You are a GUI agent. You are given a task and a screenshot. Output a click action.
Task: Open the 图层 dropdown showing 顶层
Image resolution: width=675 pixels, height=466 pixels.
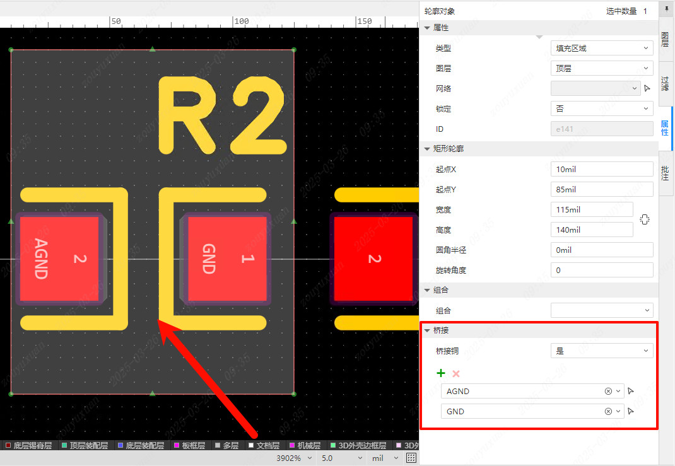pos(601,68)
